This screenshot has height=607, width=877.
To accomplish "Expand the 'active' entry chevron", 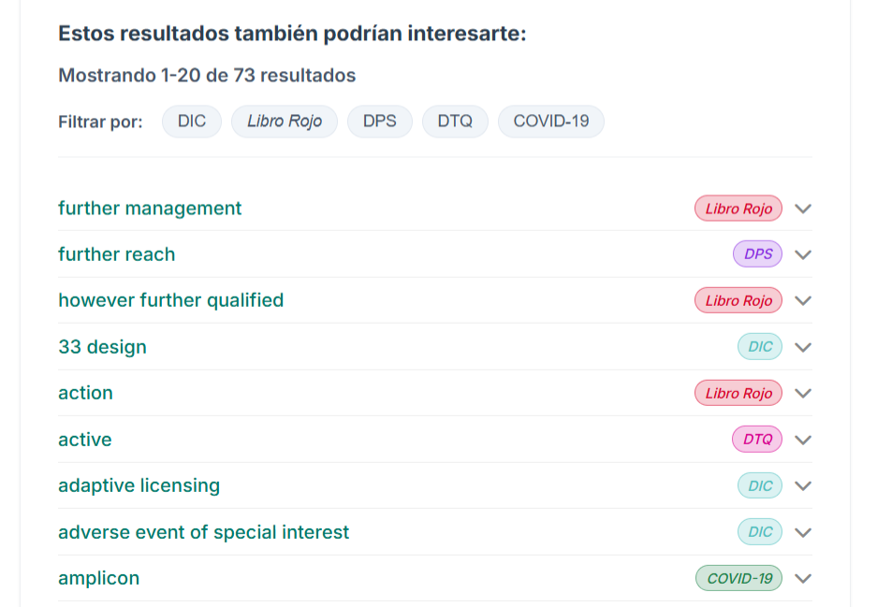I will [802, 440].
